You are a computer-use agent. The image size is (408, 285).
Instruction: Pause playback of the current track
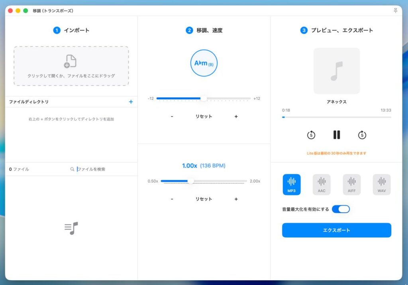coord(337,135)
